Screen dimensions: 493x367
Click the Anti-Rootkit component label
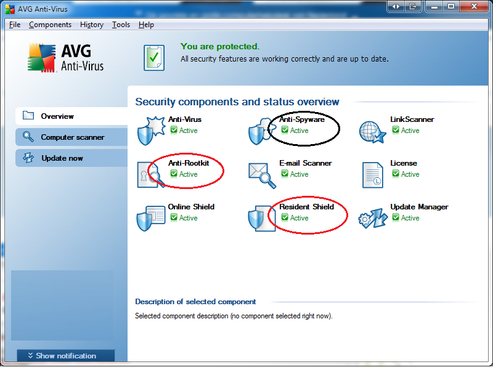(189, 163)
